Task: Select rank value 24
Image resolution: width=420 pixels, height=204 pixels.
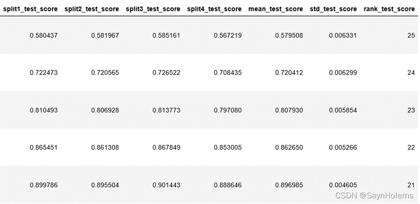Action: click(x=411, y=72)
